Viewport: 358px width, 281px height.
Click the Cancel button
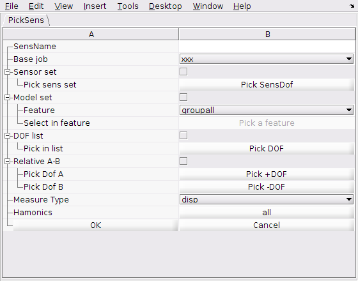[267, 225]
